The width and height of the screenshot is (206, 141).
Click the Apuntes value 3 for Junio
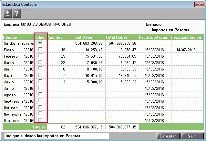tap(64, 82)
